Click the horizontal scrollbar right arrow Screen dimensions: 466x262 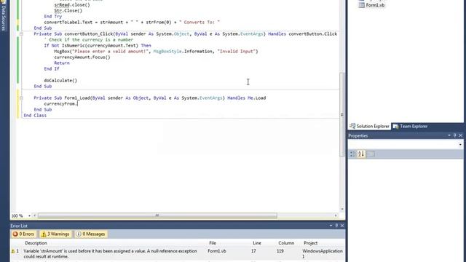(x=336, y=215)
